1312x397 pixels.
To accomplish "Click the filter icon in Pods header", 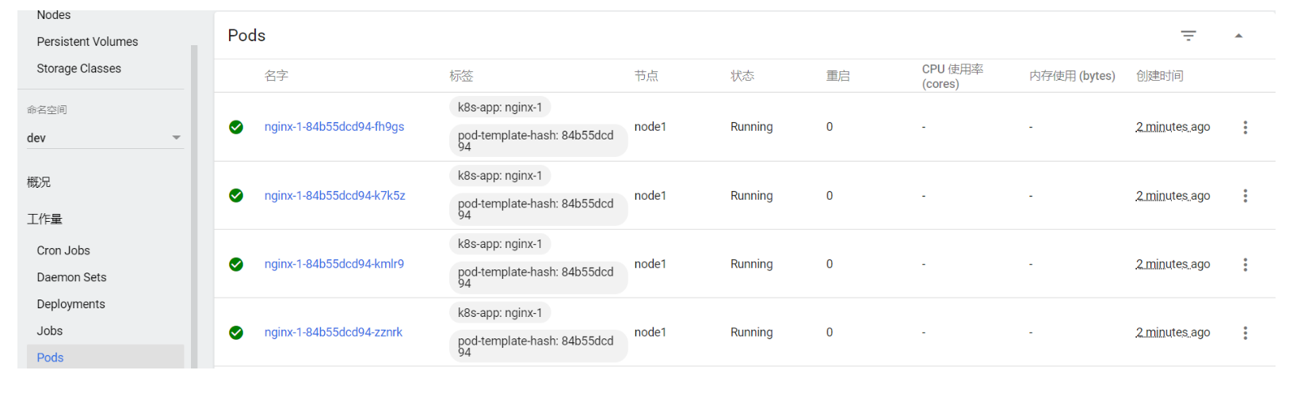I will click(x=1188, y=36).
